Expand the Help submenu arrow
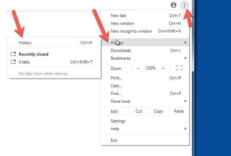Image resolution: width=231 pixels, height=156 pixels. (x=185, y=129)
